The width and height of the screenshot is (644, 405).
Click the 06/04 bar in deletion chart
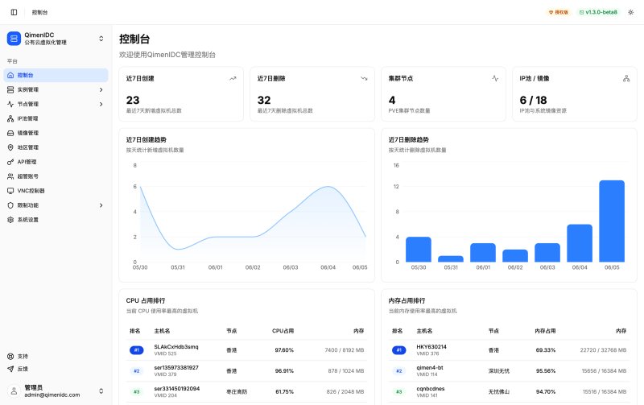click(x=580, y=243)
